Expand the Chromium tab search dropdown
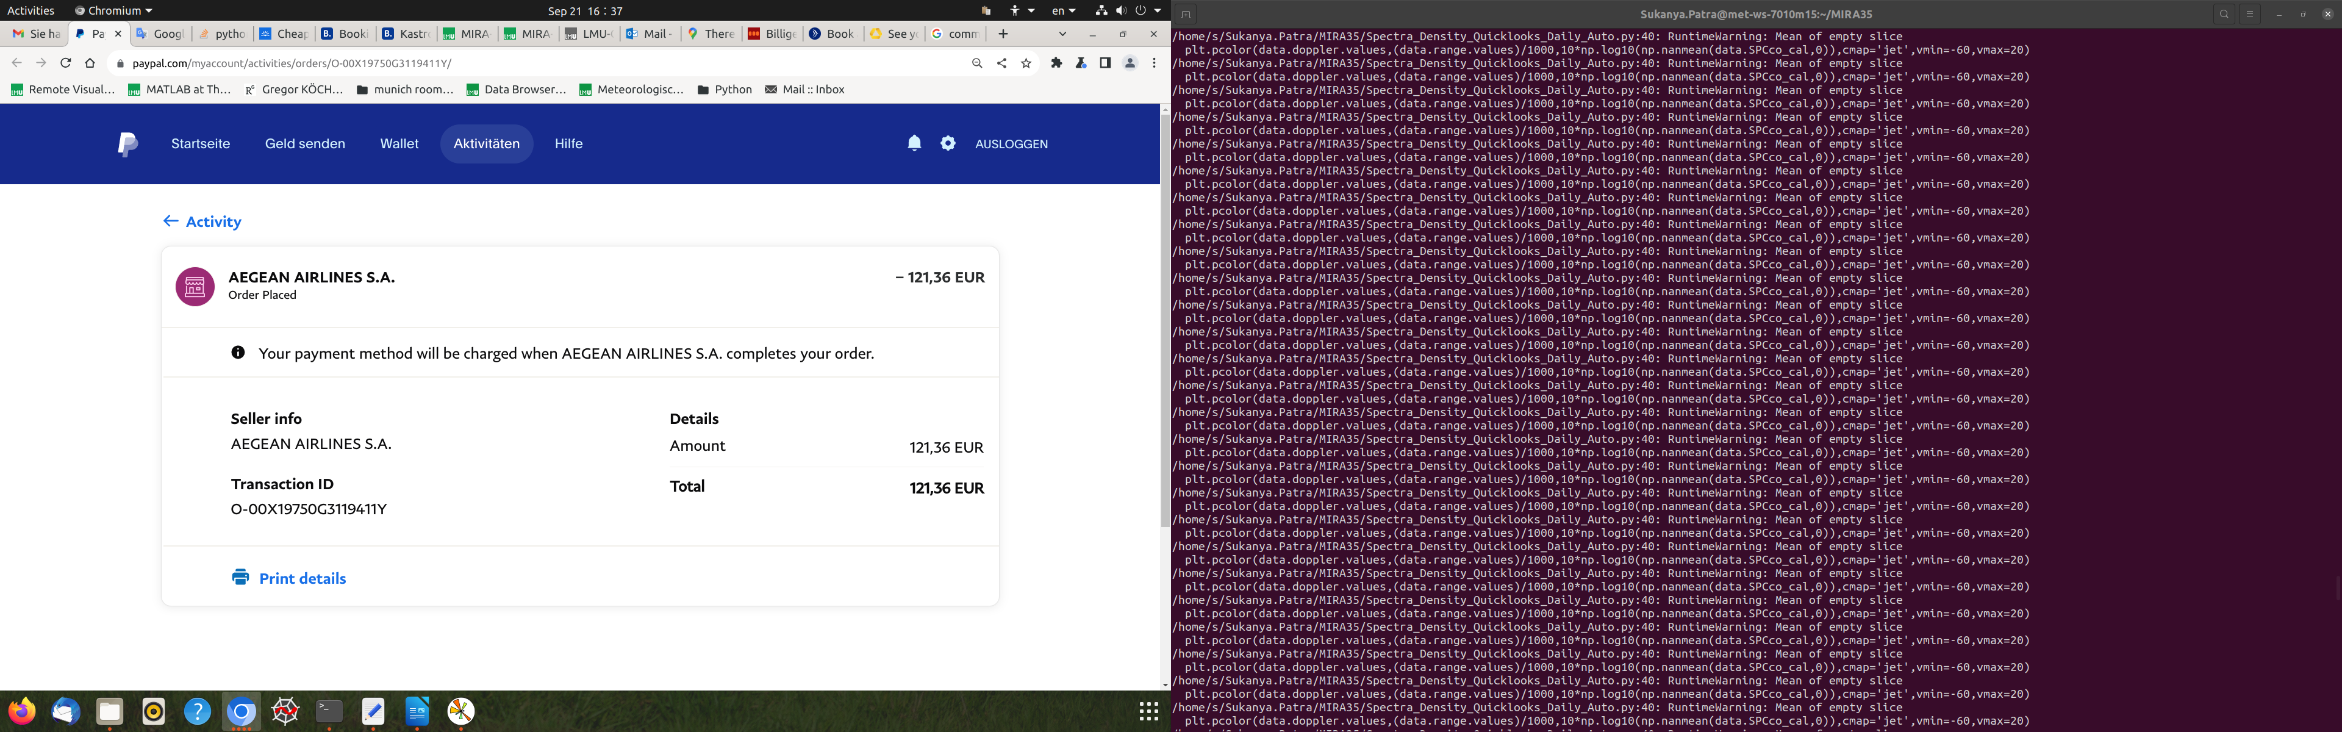Viewport: 2342px width, 732px height. point(1062,34)
